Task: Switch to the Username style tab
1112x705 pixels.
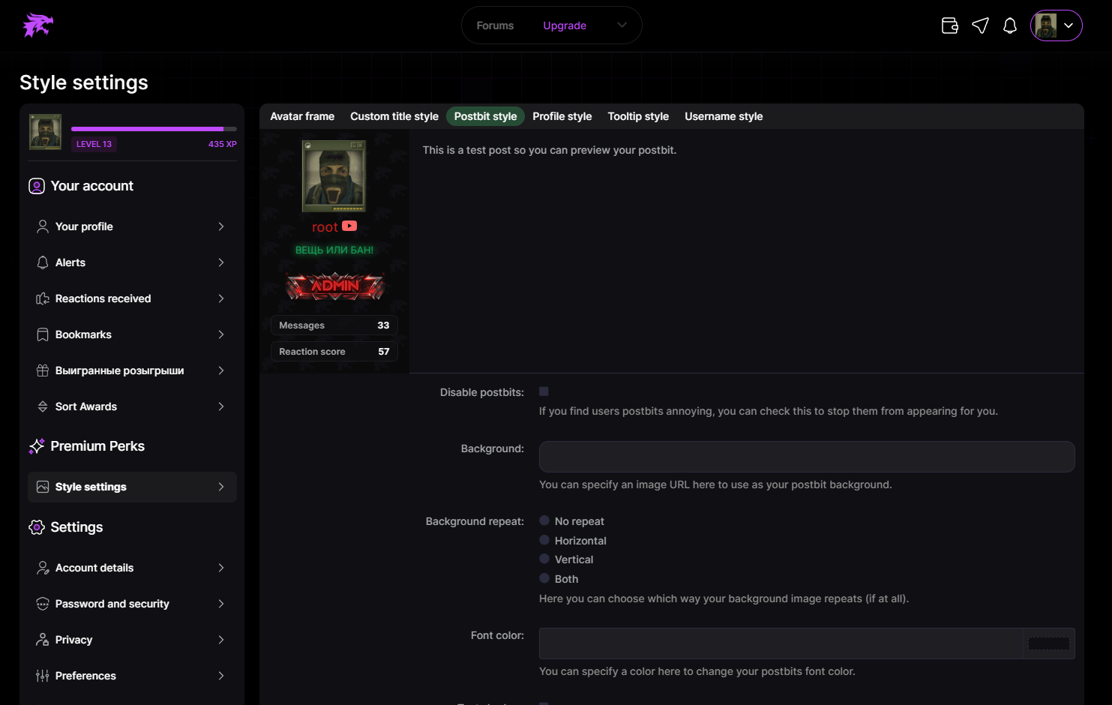Action: pos(723,116)
